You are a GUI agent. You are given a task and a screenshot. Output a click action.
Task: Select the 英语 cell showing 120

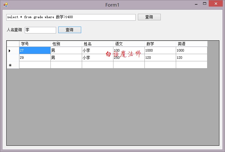pos(191,58)
